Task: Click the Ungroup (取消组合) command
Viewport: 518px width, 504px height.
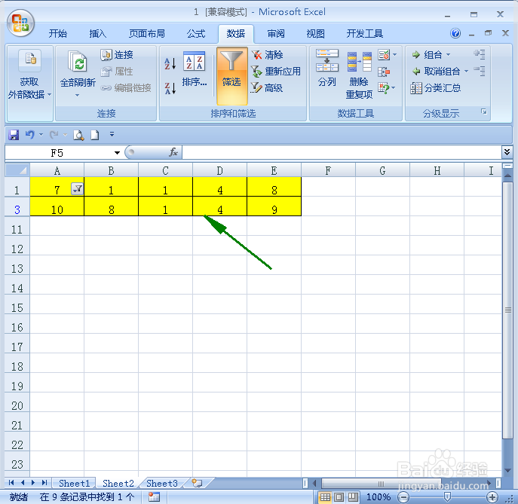Action: tap(436, 72)
